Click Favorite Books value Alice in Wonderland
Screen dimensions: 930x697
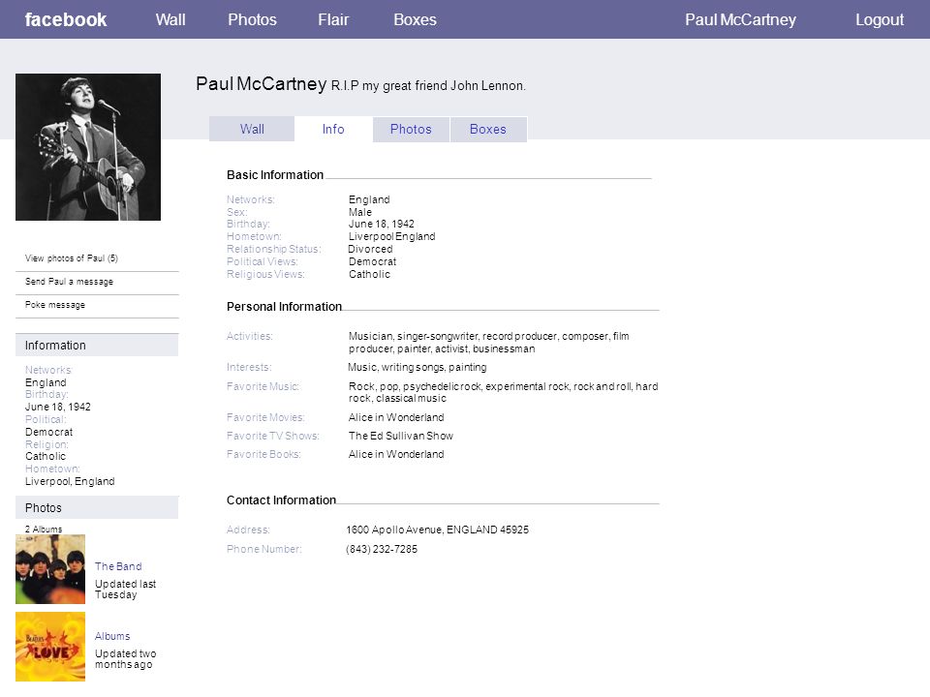point(396,454)
